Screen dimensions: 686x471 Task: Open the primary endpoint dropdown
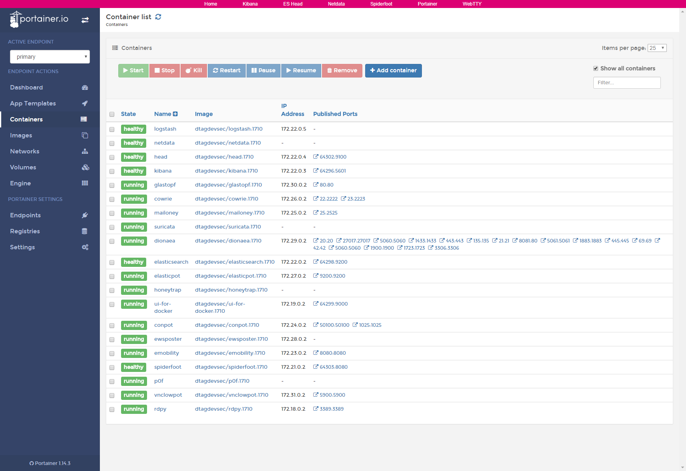pyautogui.click(x=50, y=57)
